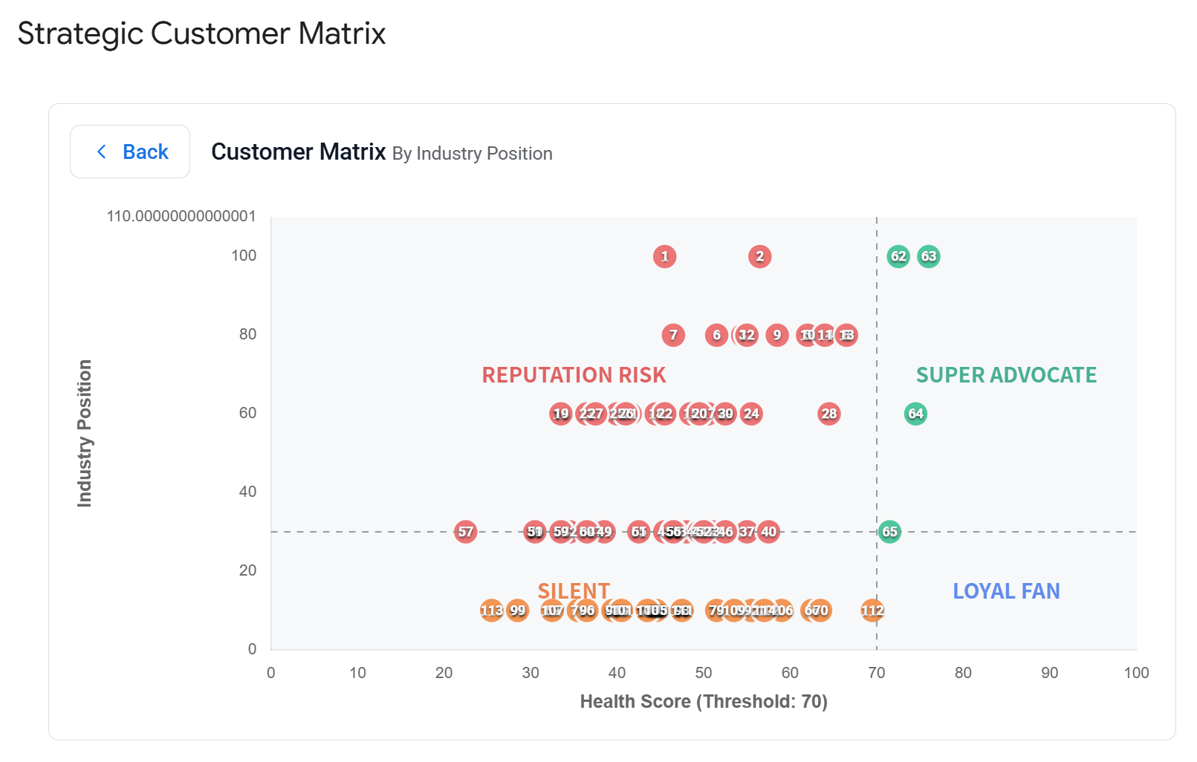Select bubble 1 in Reputation Risk quadrant

[x=665, y=256]
